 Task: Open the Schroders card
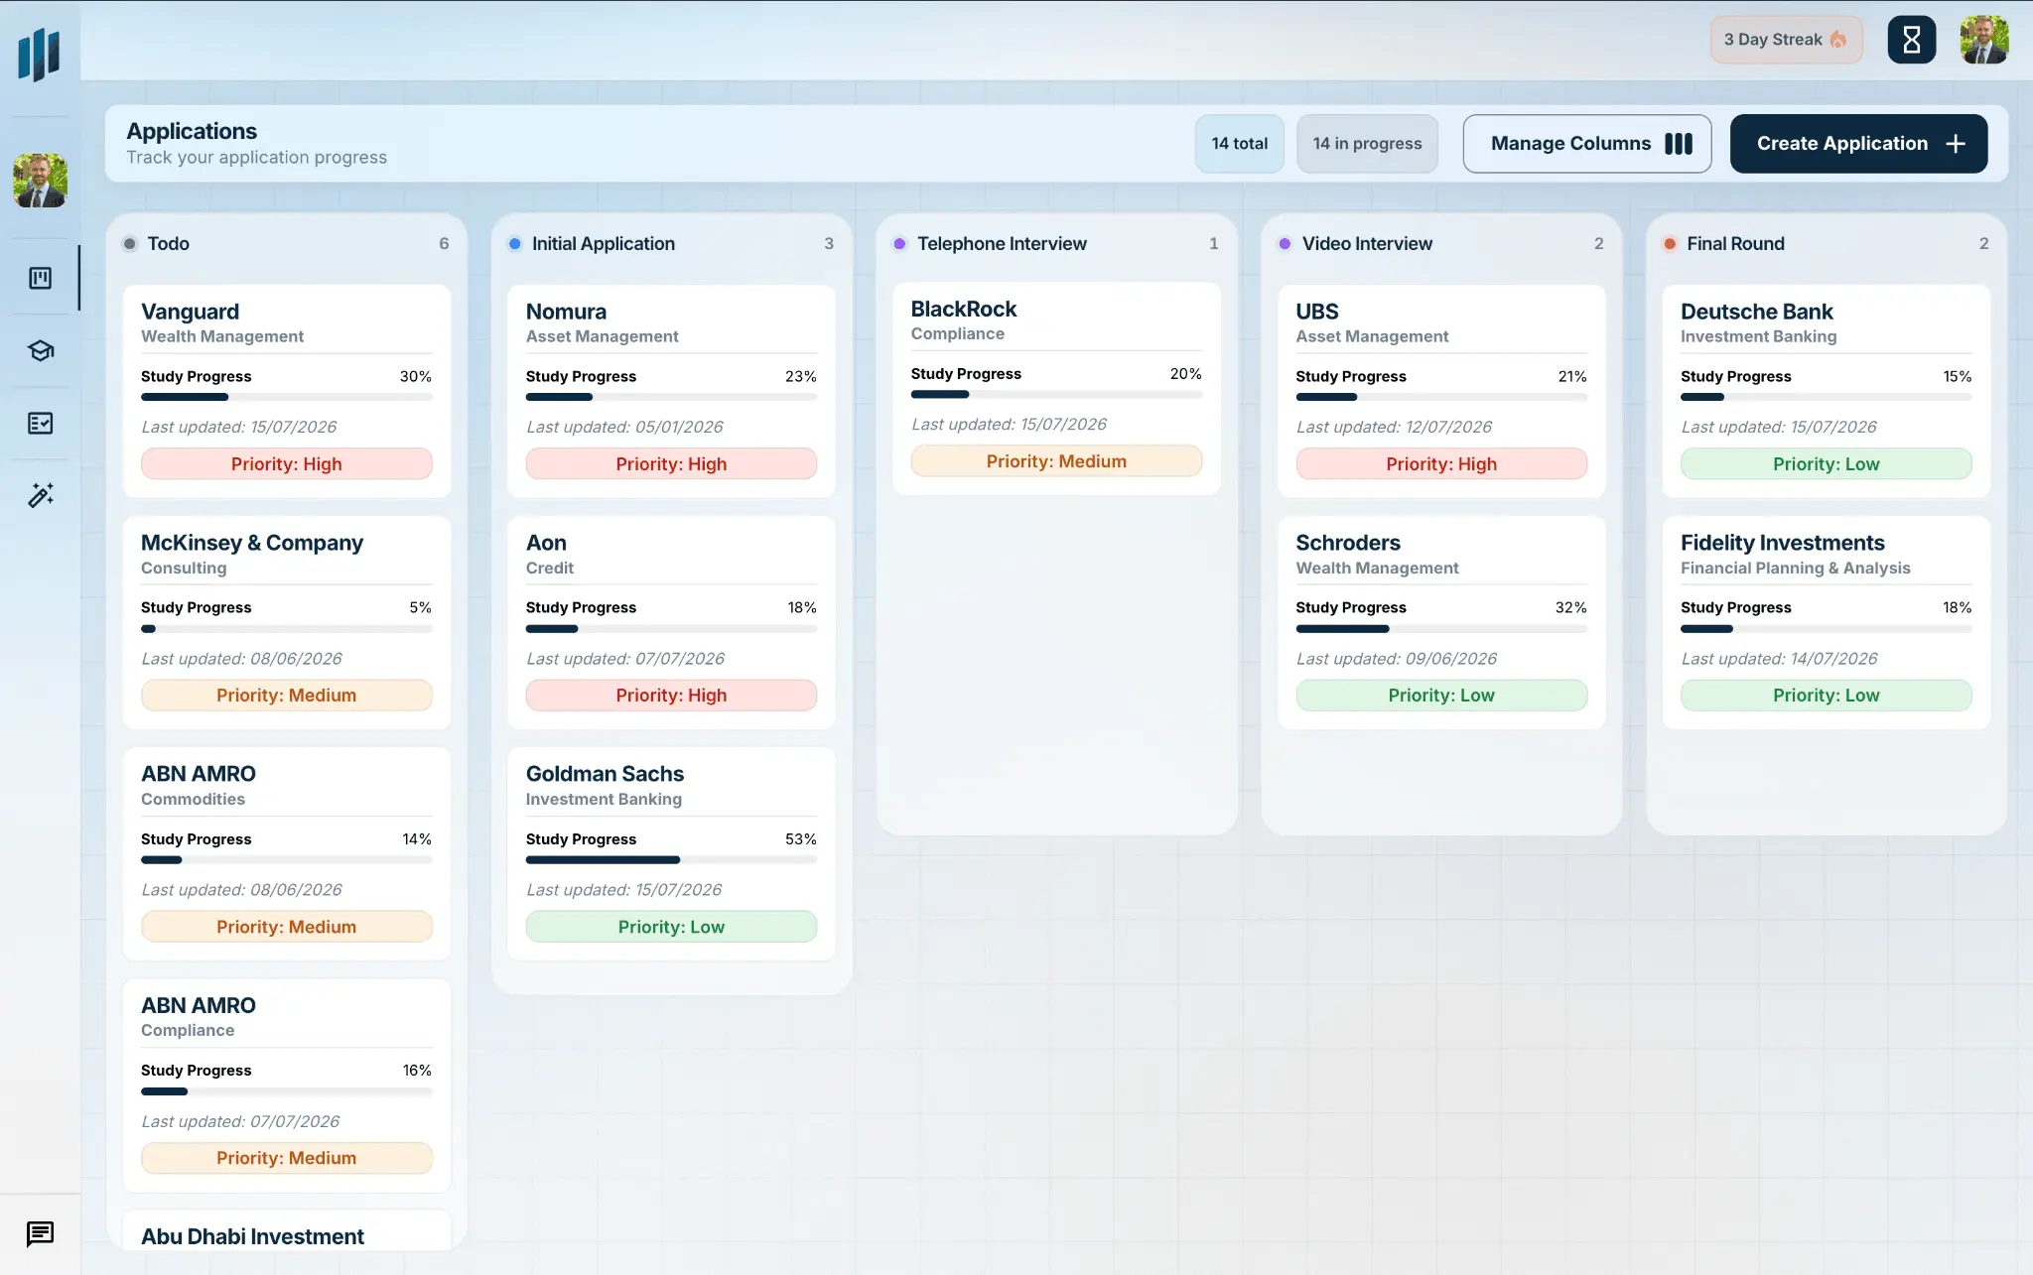click(1441, 622)
